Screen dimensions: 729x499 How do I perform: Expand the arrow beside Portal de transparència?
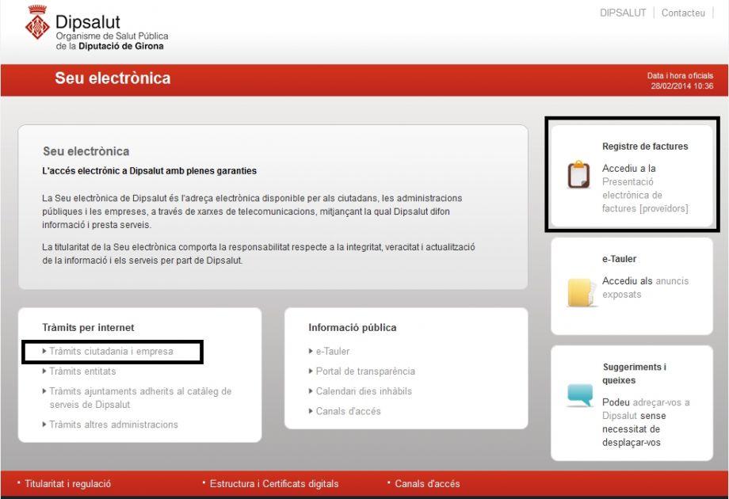click(310, 371)
